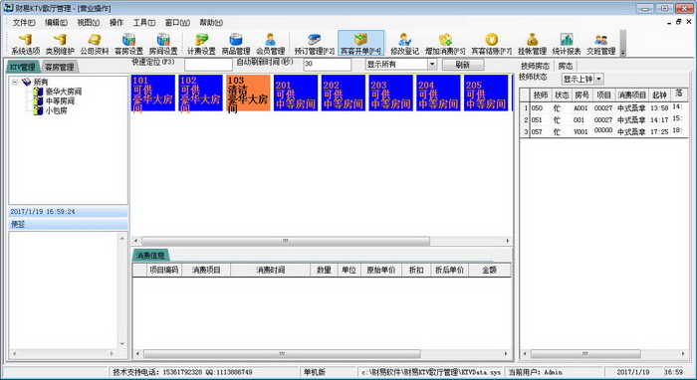Open 系统选项 system options toolbar icon
Image resolution: width=697 pixels, height=380 pixels.
click(x=25, y=44)
